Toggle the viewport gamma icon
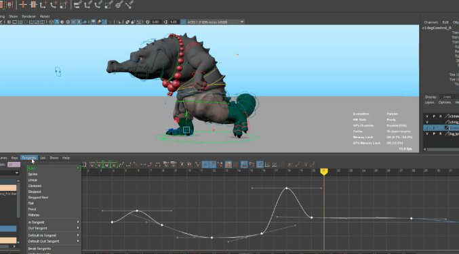Screen dimensions: 459x254 tap(165, 22)
